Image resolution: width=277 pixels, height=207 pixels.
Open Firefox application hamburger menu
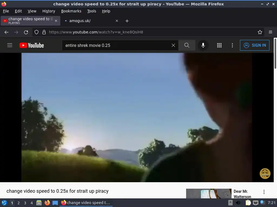(x=271, y=32)
